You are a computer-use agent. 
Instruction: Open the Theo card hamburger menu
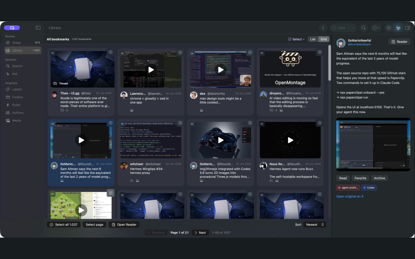coord(52,53)
